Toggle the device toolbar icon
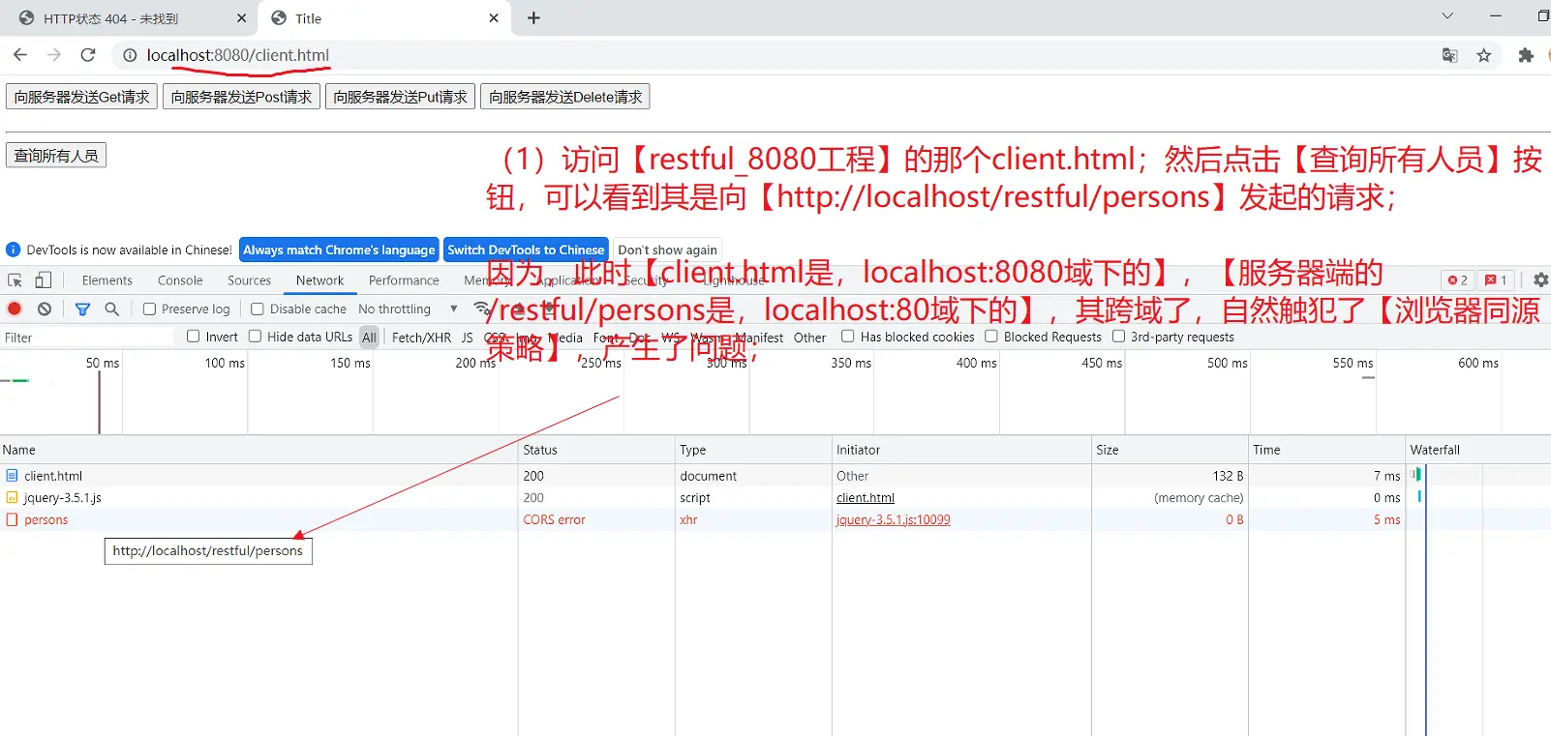1551x736 pixels. click(x=44, y=280)
